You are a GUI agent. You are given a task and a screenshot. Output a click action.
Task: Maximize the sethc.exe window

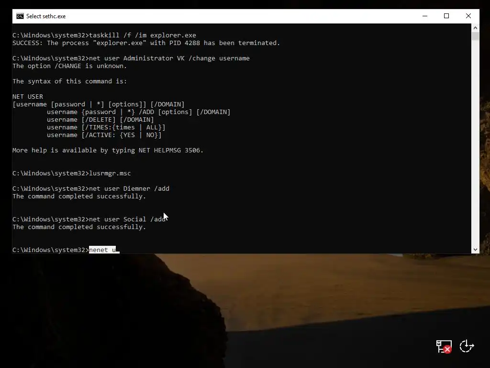[446, 16]
